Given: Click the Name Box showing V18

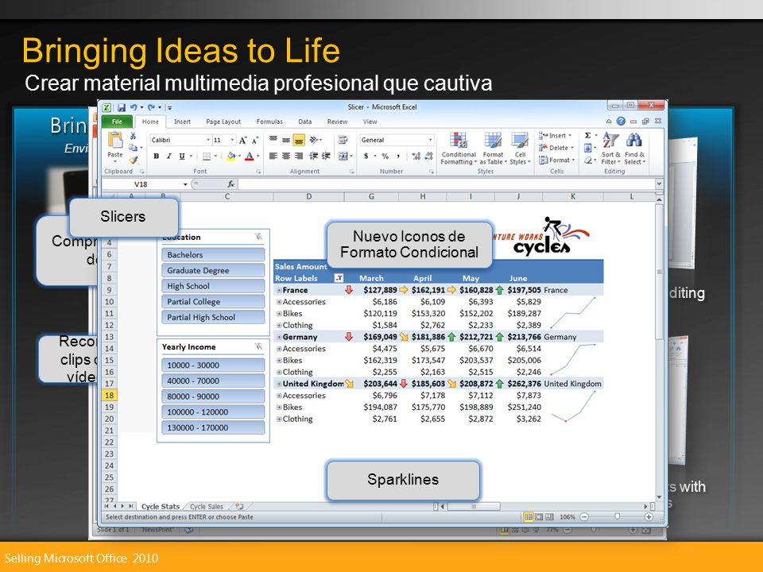Looking at the screenshot, I should click(x=145, y=184).
